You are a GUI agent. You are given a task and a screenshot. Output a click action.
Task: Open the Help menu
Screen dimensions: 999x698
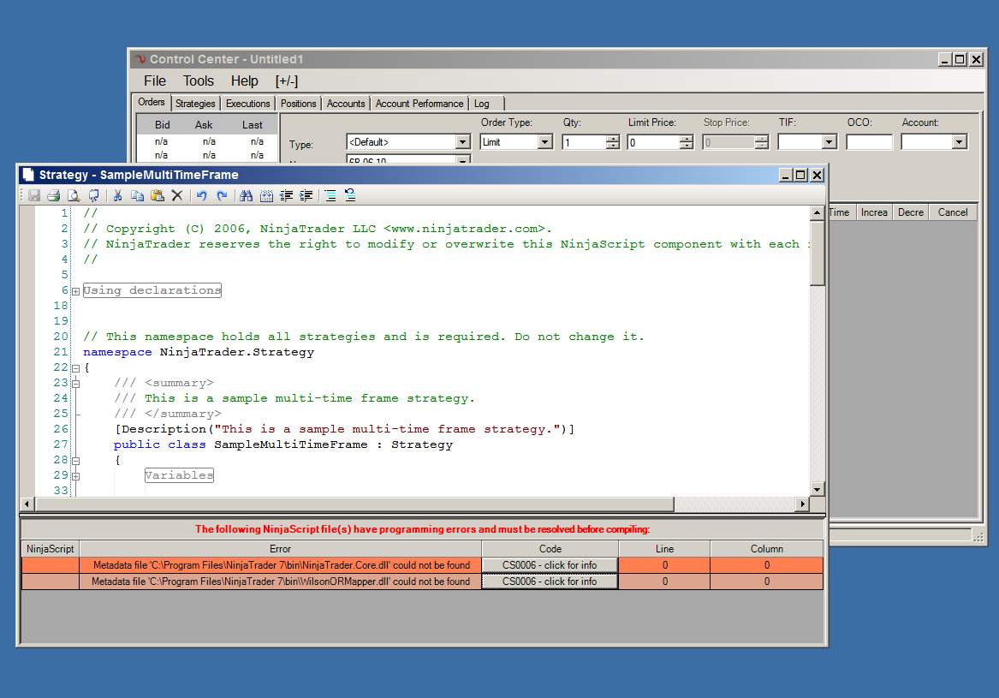[x=245, y=81]
